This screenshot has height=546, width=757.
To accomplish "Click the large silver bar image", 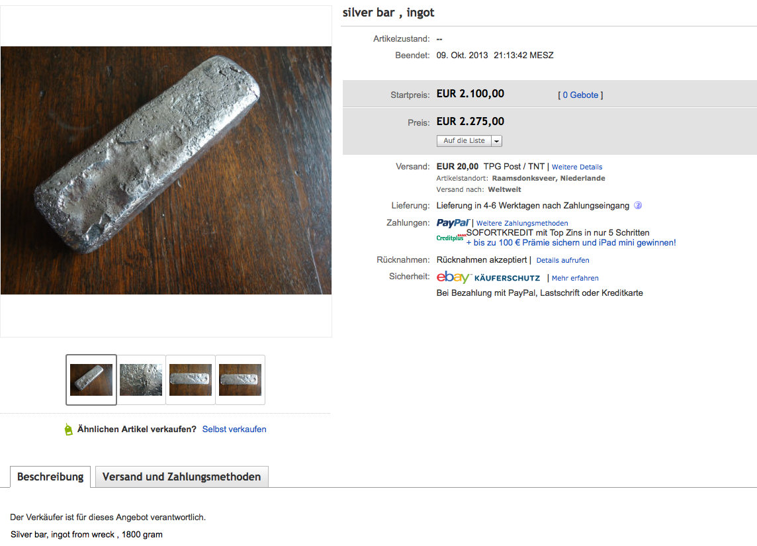I will click(165, 171).
